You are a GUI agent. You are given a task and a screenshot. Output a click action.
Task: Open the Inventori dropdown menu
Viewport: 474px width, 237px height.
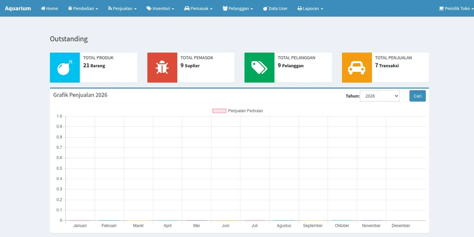160,9
